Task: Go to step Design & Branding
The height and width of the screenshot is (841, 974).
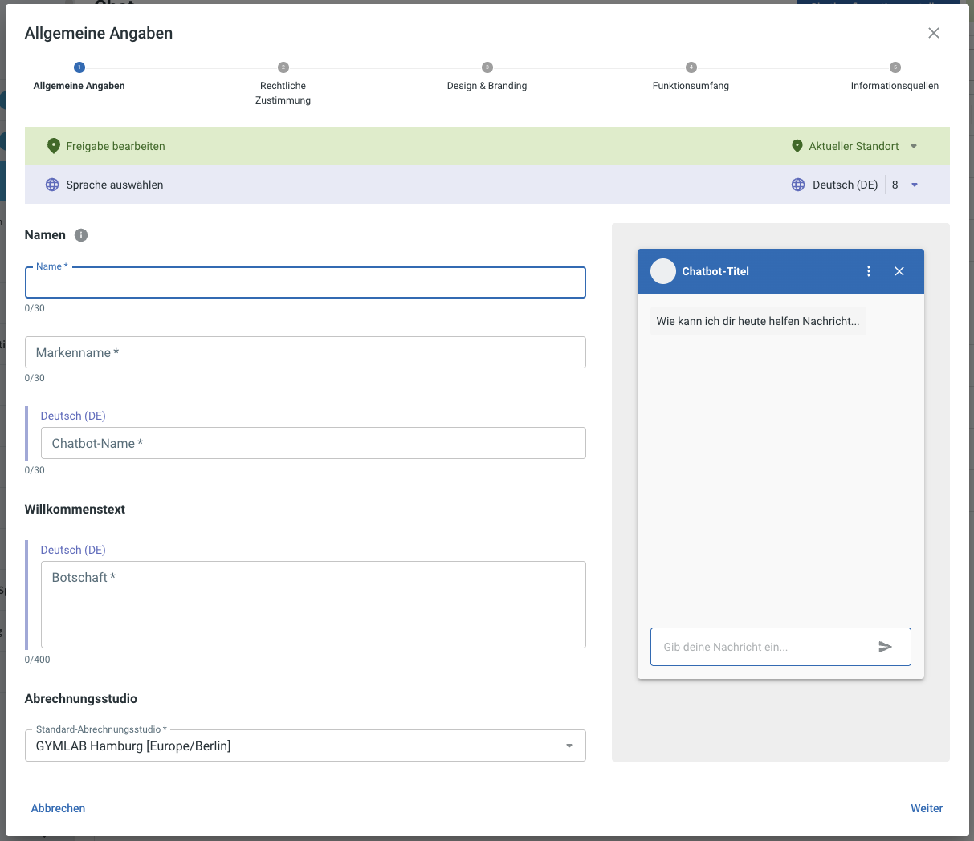Action: [487, 78]
